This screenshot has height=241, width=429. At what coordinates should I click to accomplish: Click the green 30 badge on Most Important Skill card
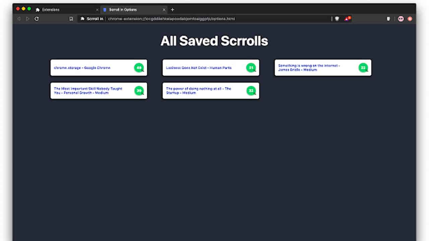pyautogui.click(x=139, y=91)
